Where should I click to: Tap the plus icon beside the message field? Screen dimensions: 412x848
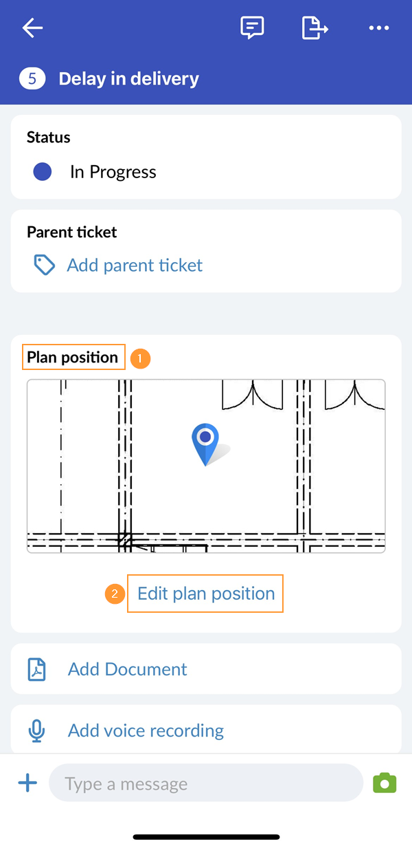tap(27, 783)
